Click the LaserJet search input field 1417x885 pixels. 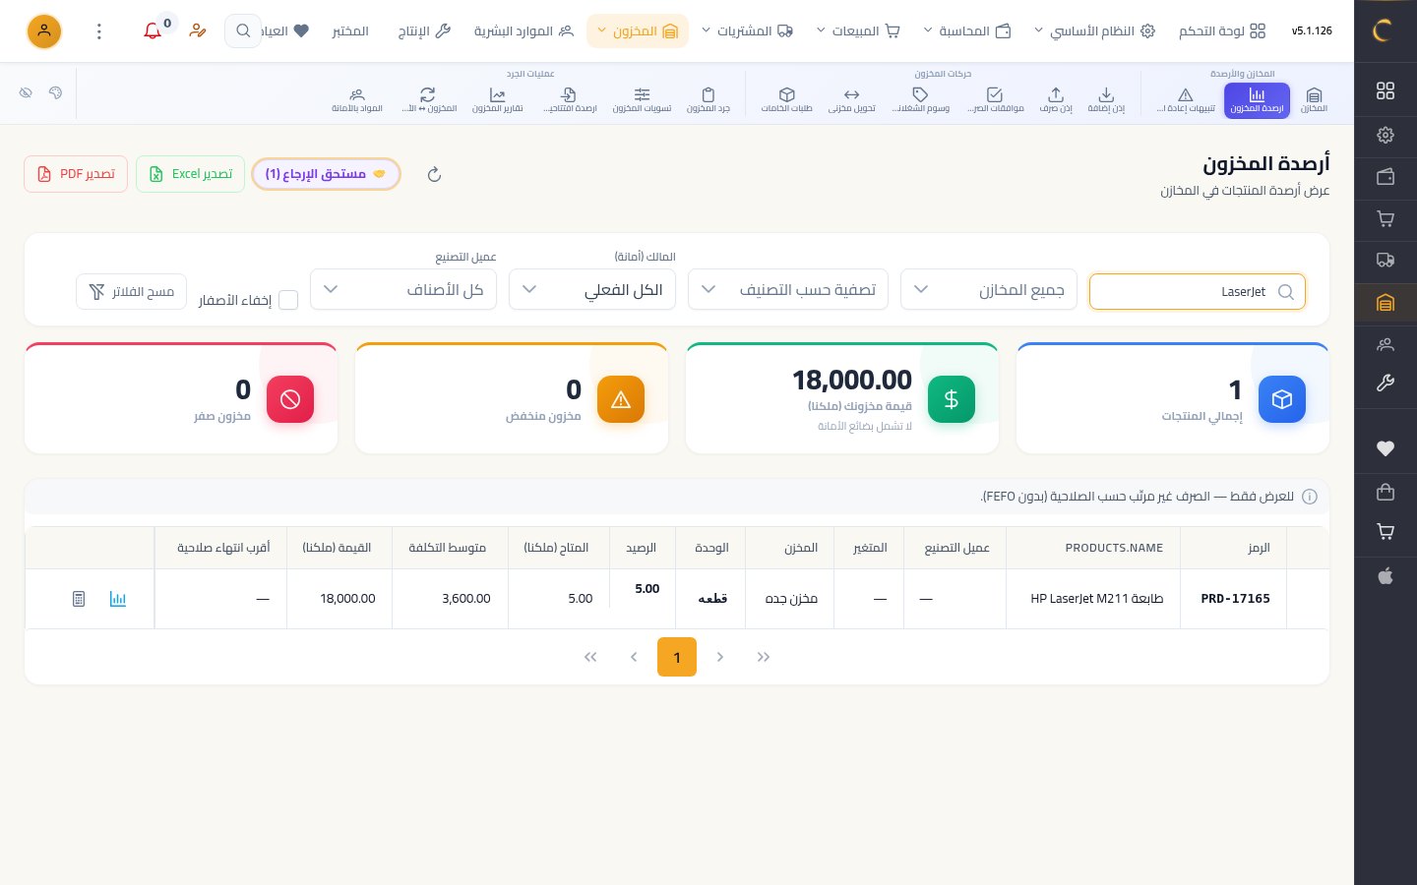(x=1198, y=292)
